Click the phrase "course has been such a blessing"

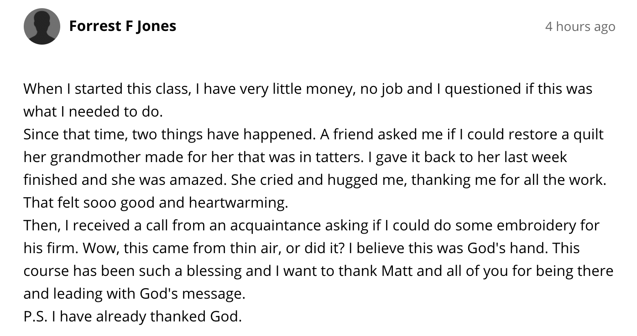coord(133,271)
